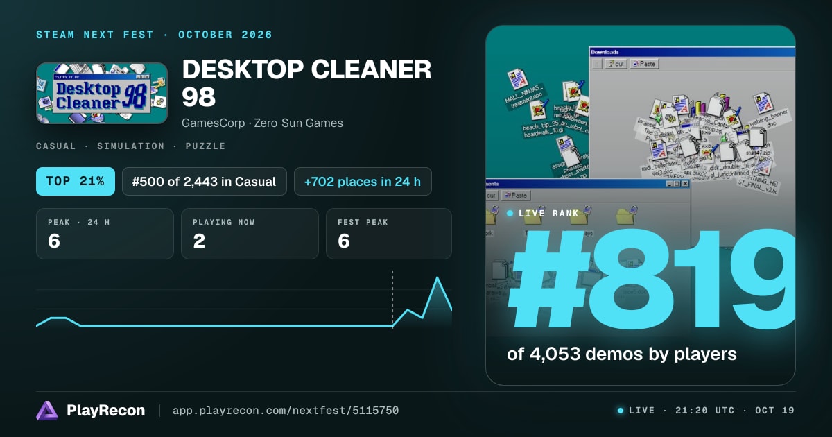The width and height of the screenshot is (832, 437).
Task: Open the PEAK · 24 H stat card
Action: click(x=105, y=234)
